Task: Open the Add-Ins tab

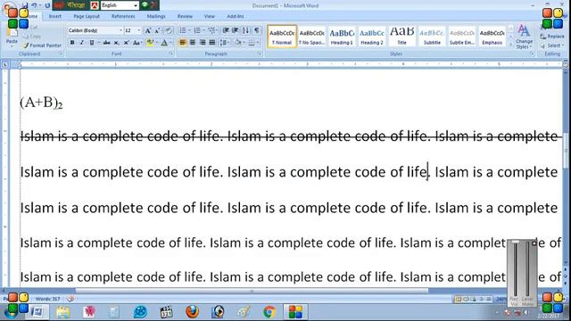Action: [x=236, y=16]
